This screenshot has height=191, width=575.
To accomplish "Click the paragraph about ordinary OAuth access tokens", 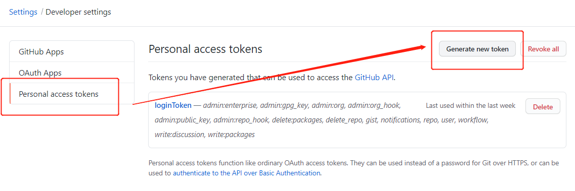I will coord(353,168).
